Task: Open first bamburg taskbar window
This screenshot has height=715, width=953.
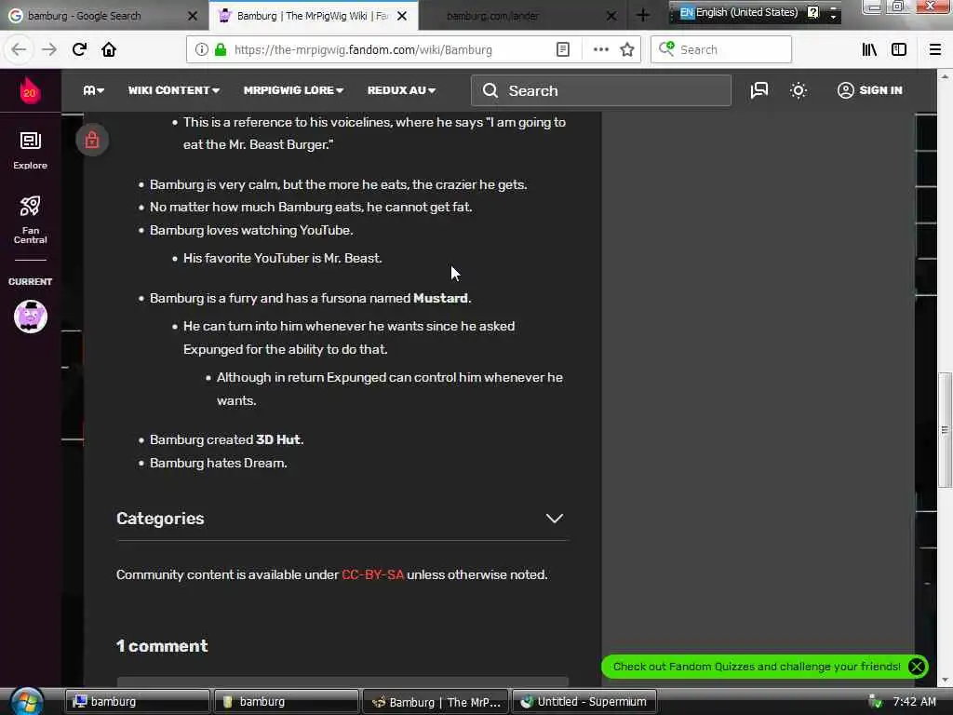Action: click(138, 702)
